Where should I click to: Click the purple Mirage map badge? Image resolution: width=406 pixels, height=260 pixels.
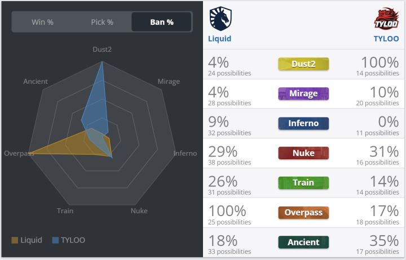point(303,93)
